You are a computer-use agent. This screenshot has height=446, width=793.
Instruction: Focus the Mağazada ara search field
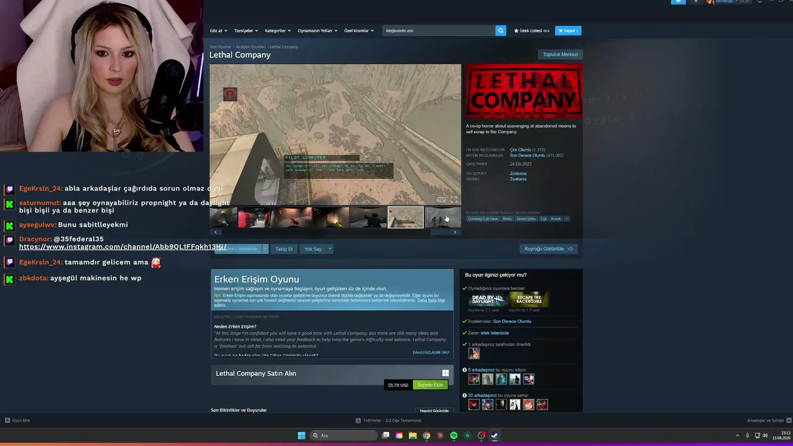pyautogui.click(x=439, y=30)
